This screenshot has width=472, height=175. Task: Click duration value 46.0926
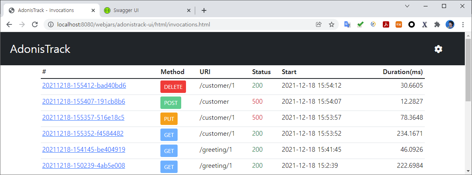point(412,149)
